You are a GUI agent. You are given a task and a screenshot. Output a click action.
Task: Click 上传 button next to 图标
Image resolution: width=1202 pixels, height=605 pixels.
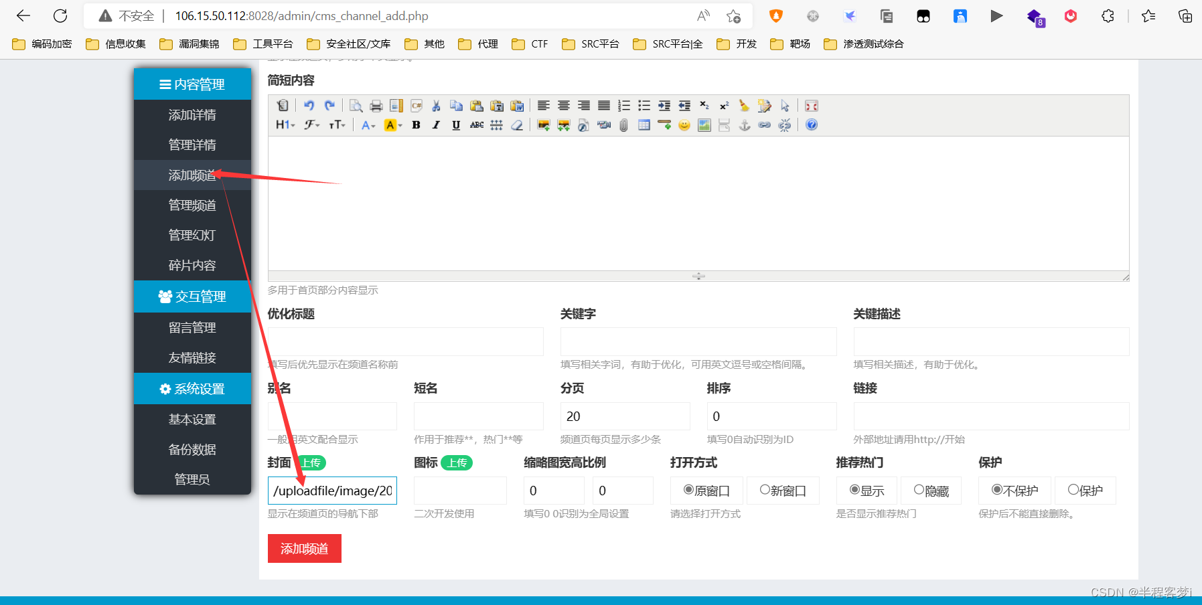457,462
